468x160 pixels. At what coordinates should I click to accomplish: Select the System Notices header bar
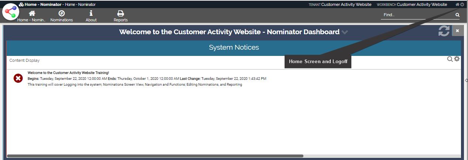click(234, 47)
